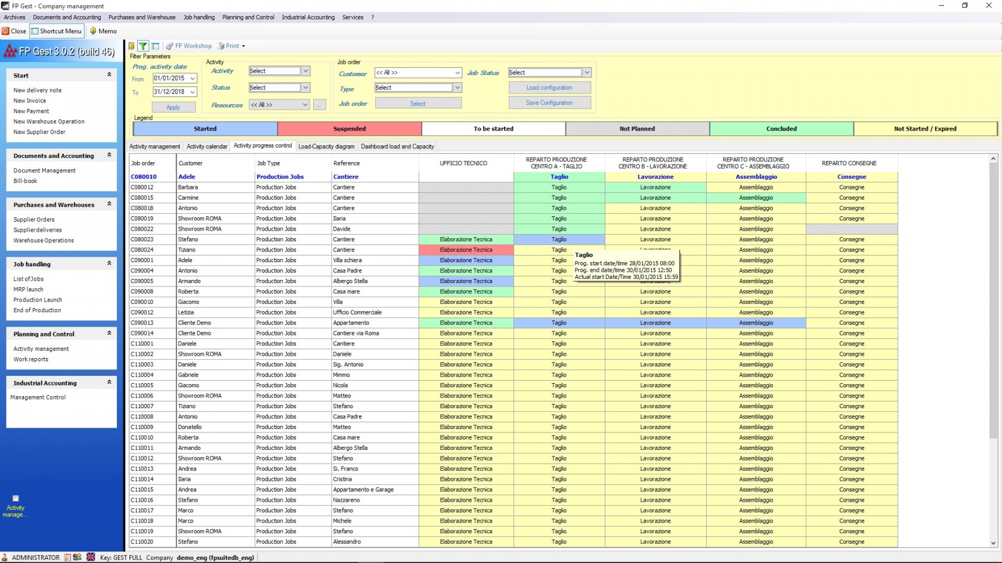Screen dimensions: 1002x563
Task: Switch to the Load-Capacity diagram tab
Action: 326,147
